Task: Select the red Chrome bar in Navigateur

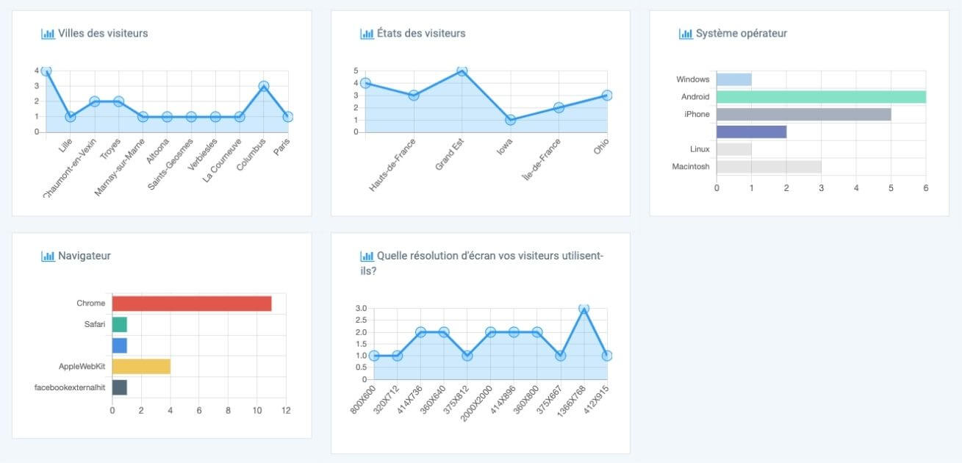Action: (x=192, y=304)
